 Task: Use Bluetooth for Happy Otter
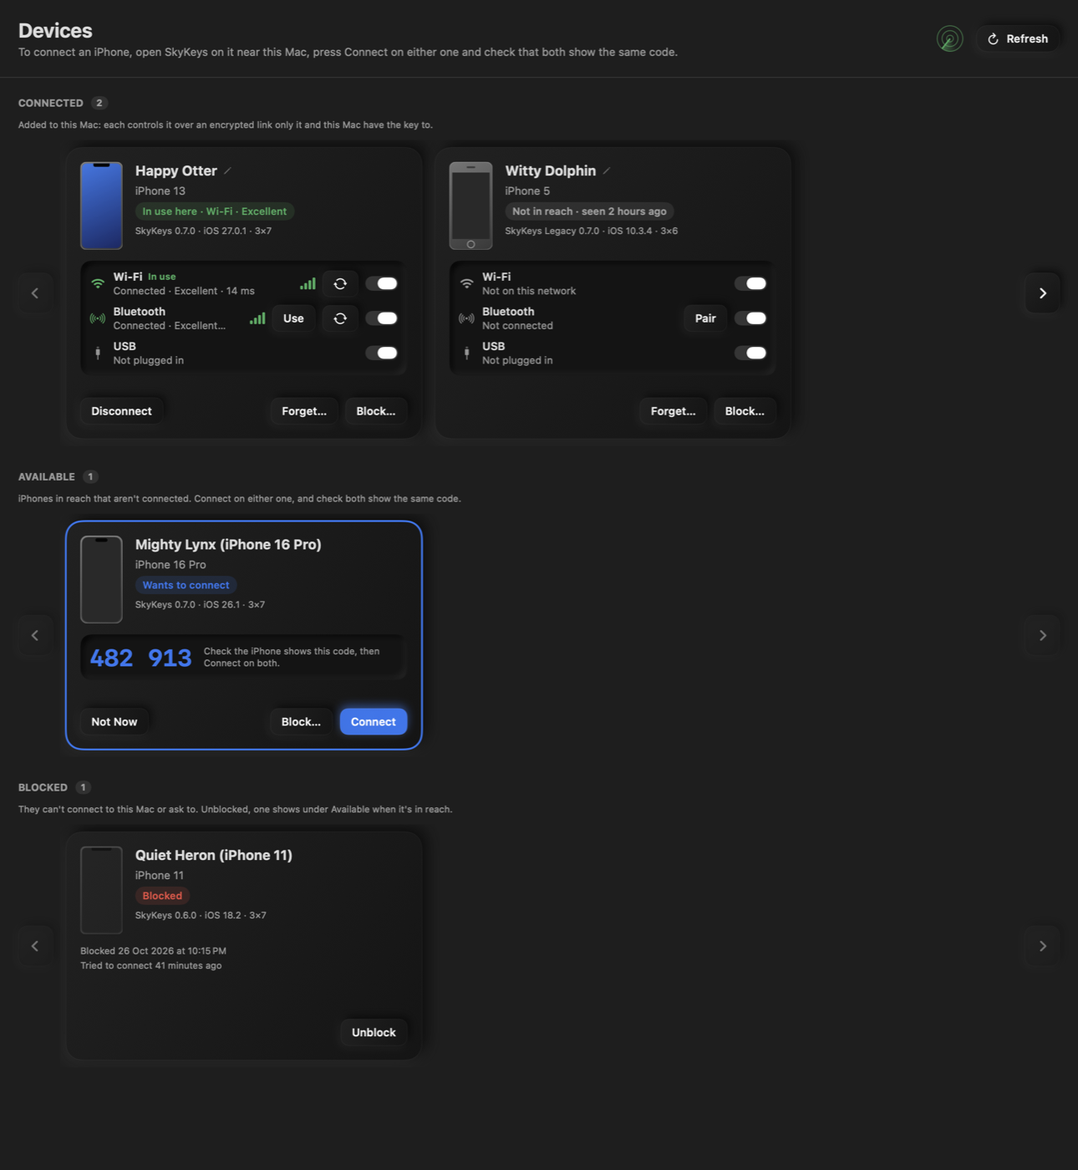tap(293, 318)
